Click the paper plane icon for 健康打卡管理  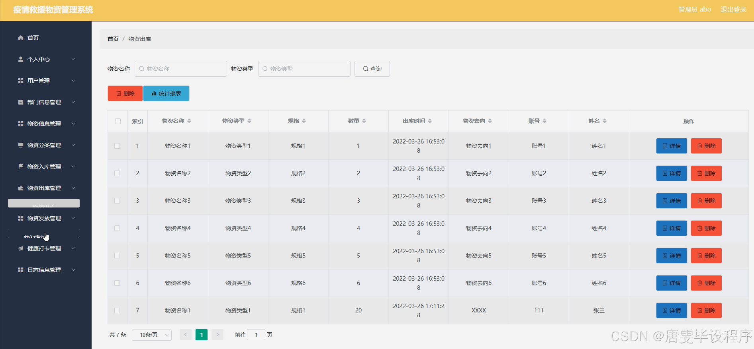coord(21,248)
